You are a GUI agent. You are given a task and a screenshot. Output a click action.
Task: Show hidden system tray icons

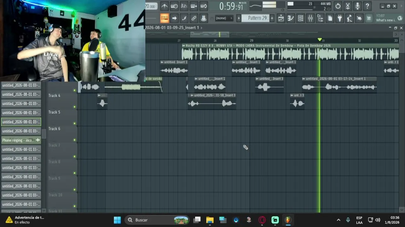pos(338,220)
